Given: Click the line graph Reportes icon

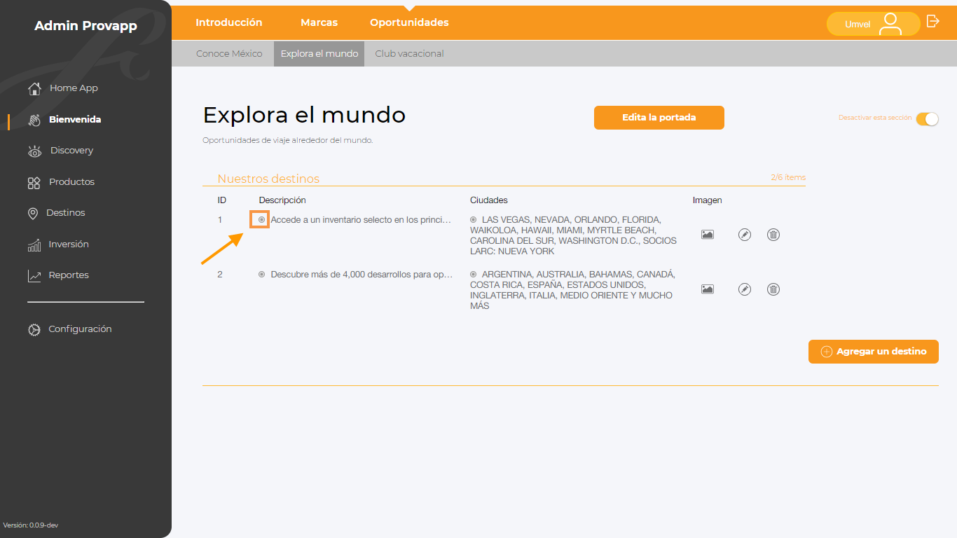Looking at the screenshot, I should pos(34,276).
